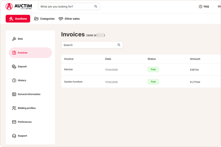Click the ID card icon for General information

(x=14, y=94)
